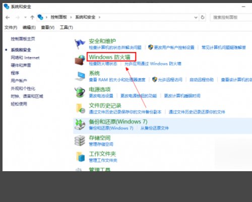Image resolution: width=252 pixels, height=202 pixels.
Task: Click 管理工作文件夹 link
Action: click(103, 161)
